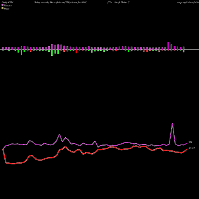Click the chart title mentioning KHC
The image size is (199, 199).
pos(60,2)
